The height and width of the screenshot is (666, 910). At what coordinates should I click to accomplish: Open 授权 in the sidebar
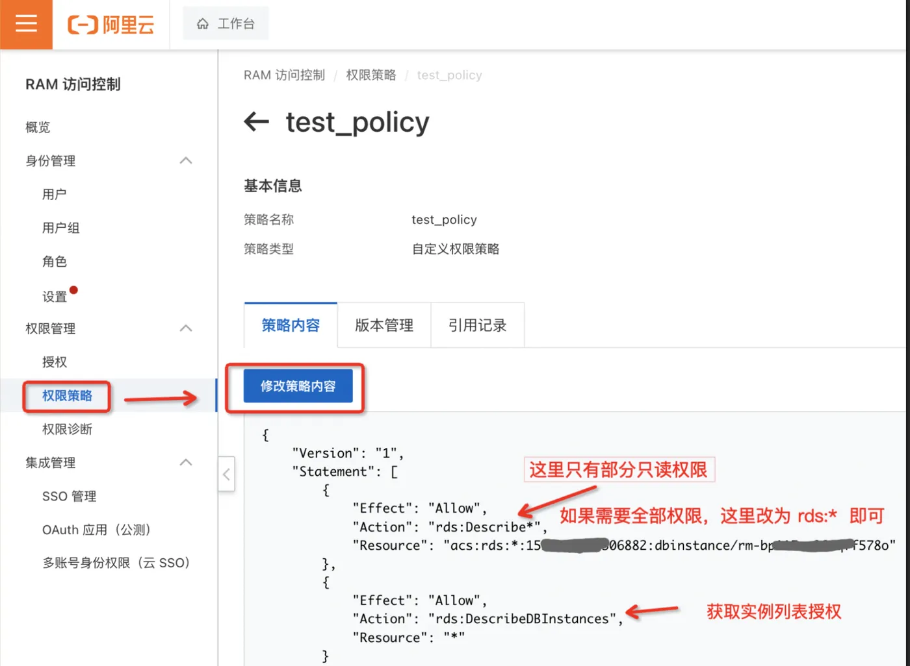pos(55,362)
